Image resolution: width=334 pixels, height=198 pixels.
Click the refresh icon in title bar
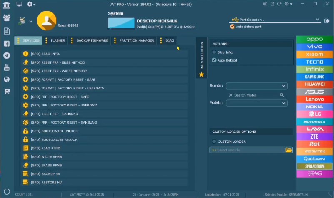pyautogui.click(x=279, y=4)
